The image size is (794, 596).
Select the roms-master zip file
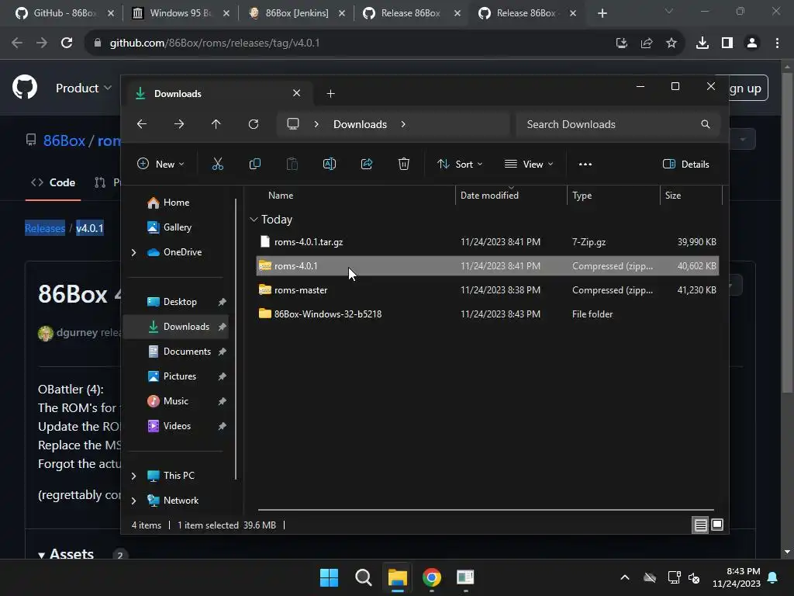point(487,290)
